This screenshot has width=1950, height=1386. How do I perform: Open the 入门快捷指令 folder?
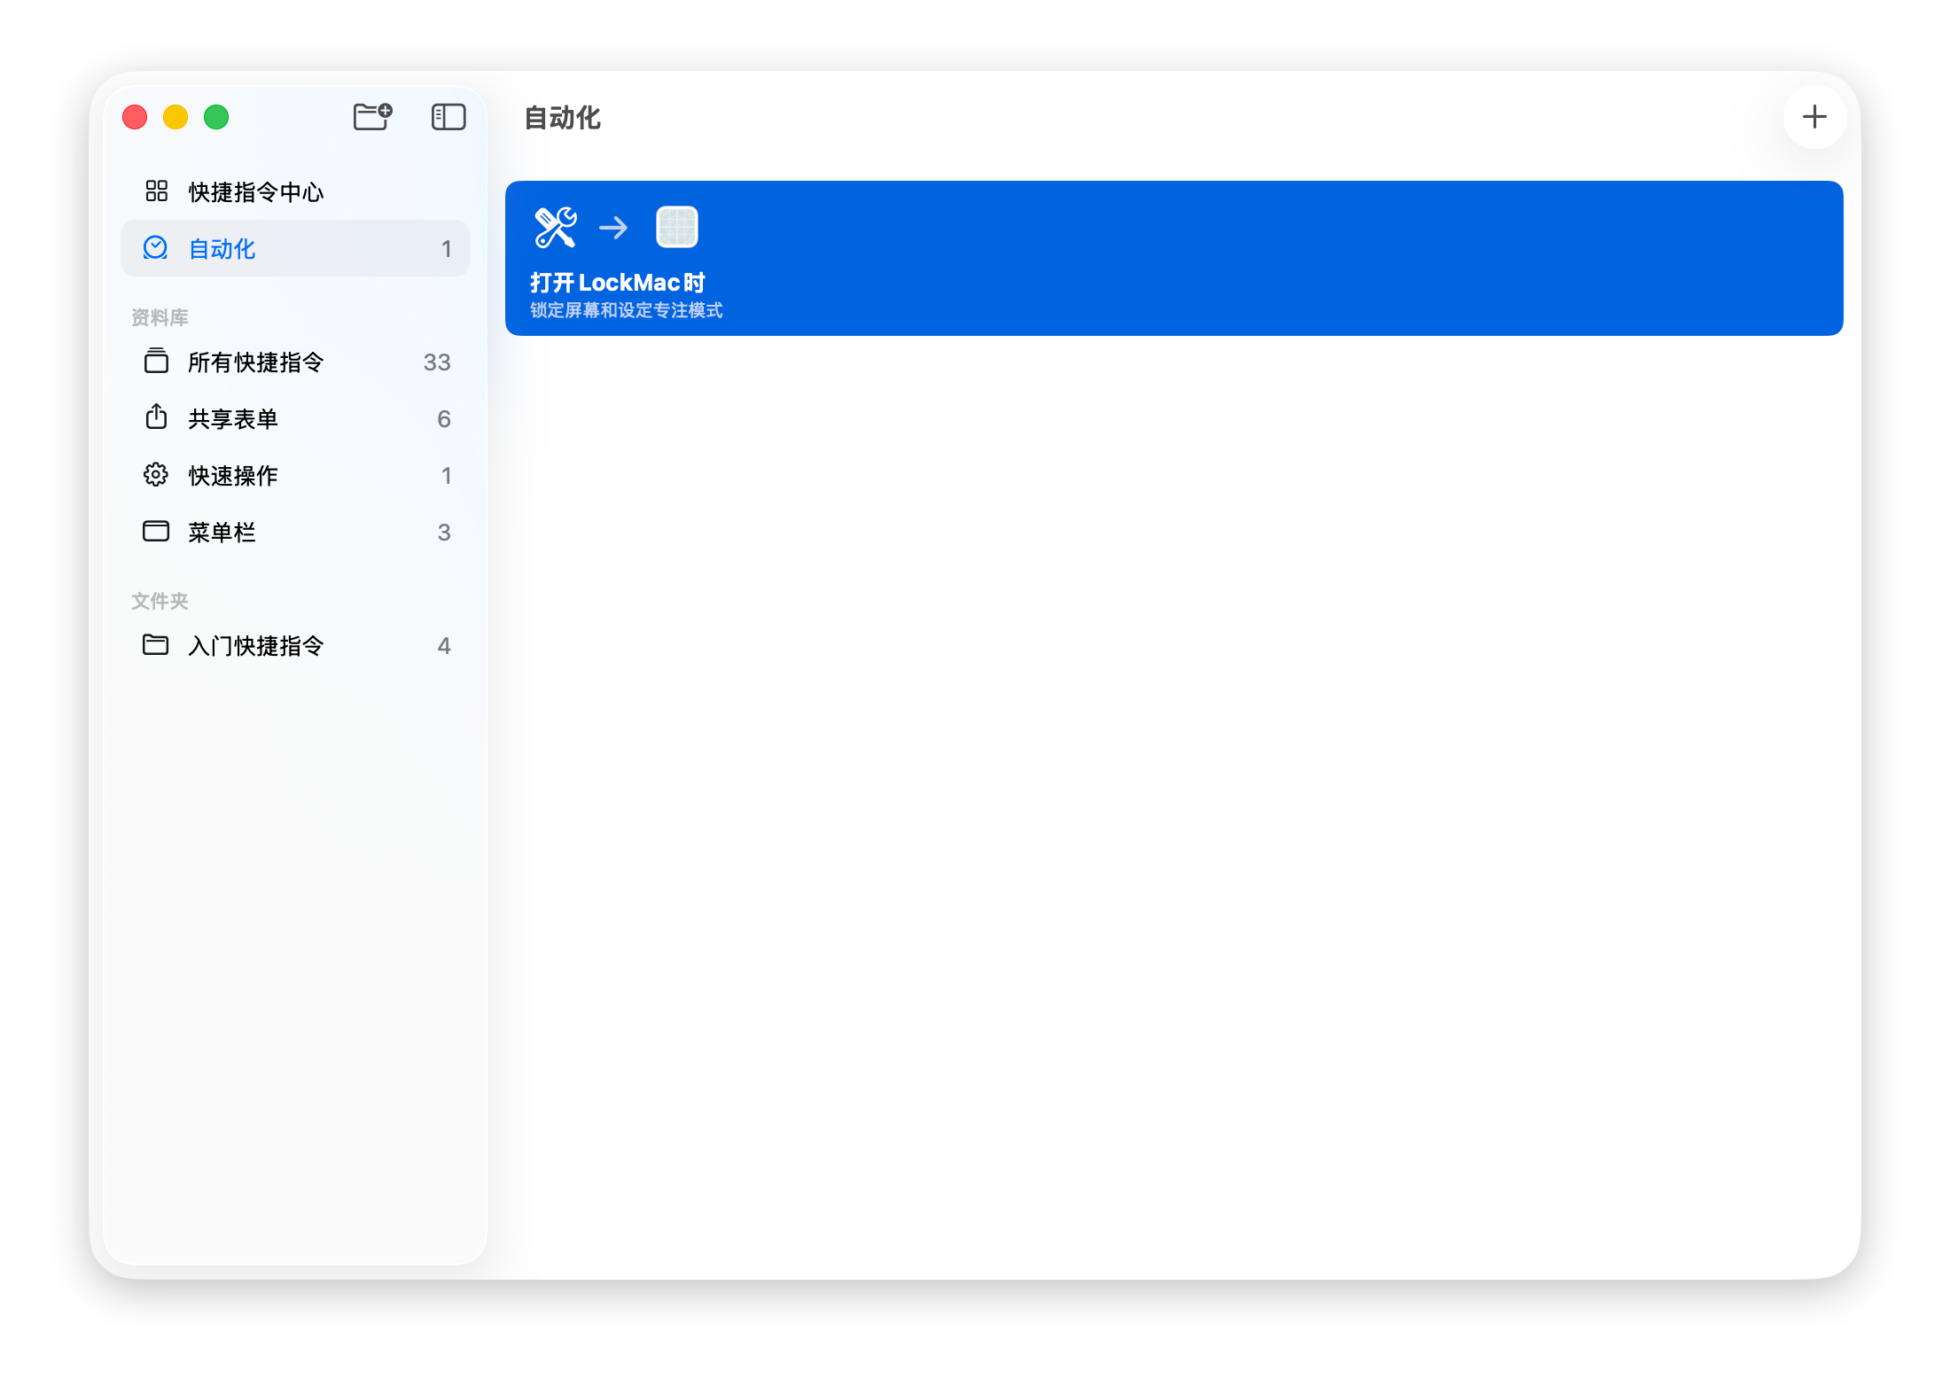[x=256, y=645]
